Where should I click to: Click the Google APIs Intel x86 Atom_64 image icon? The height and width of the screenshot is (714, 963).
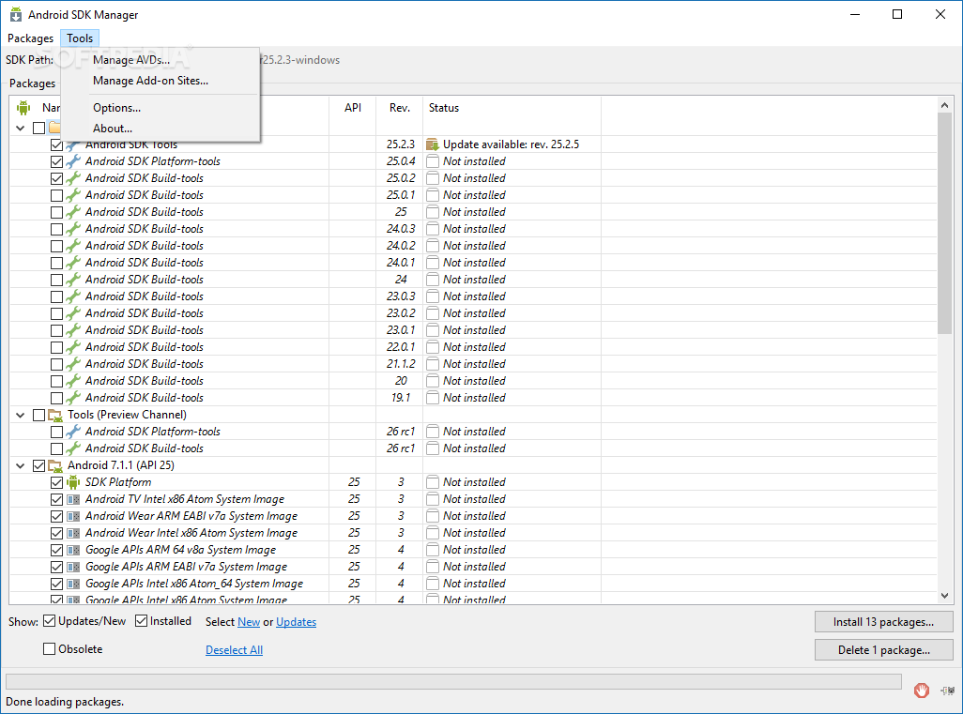73,584
